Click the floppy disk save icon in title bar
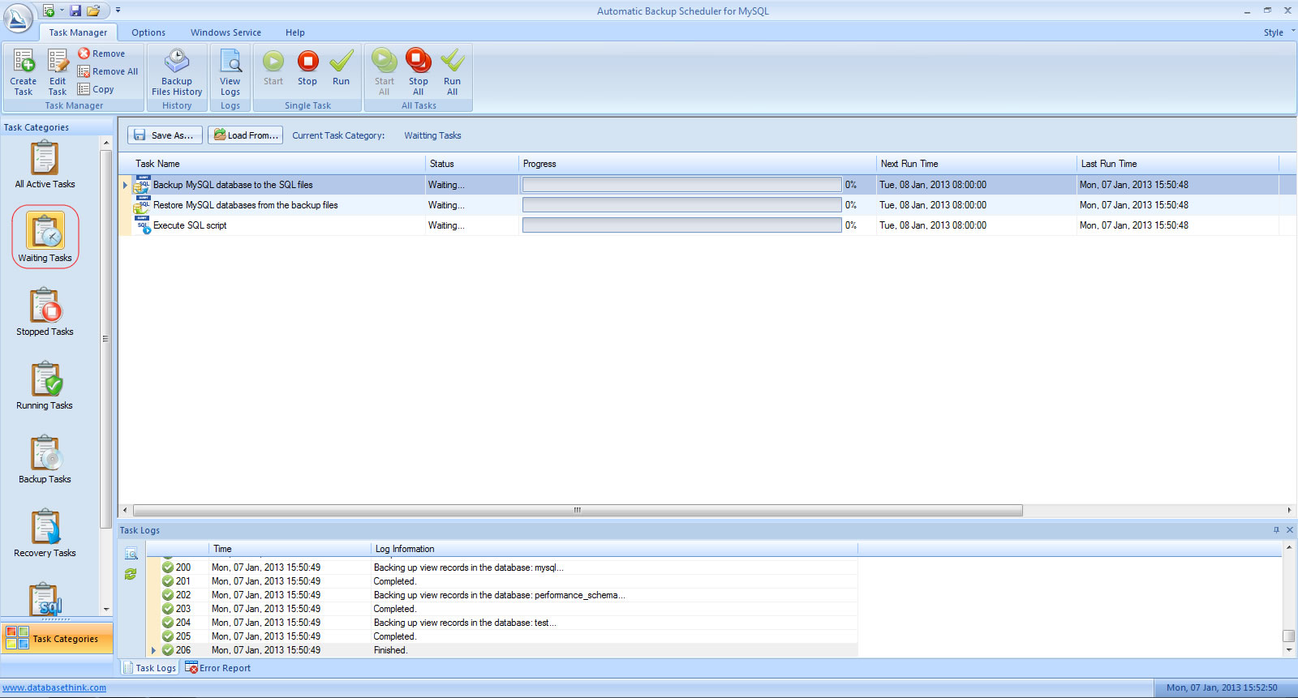The width and height of the screenshot is (1298, 698). pos(75,11)
